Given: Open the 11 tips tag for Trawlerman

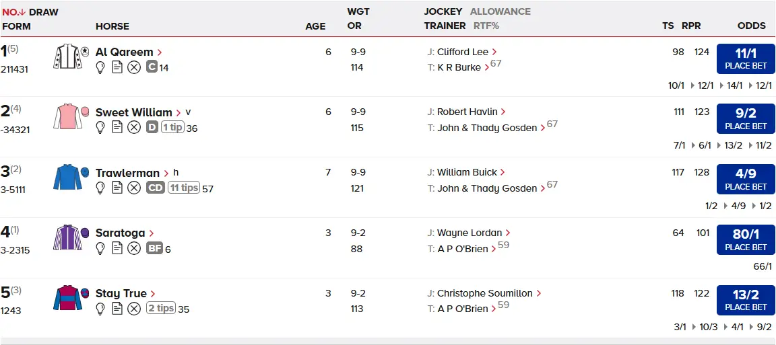Looking at the screenshot, I should 183,188.
